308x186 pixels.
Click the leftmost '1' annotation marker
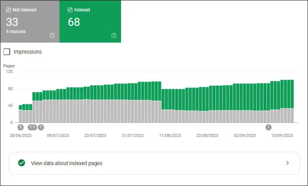pyautogui.click(x=30, y=127)
